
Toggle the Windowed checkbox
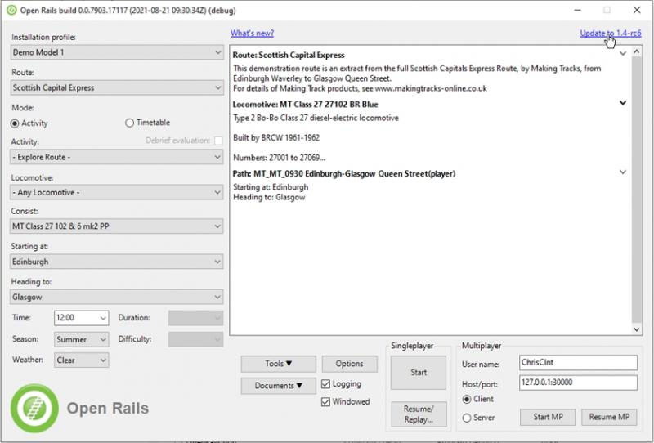tap(325, 401)
